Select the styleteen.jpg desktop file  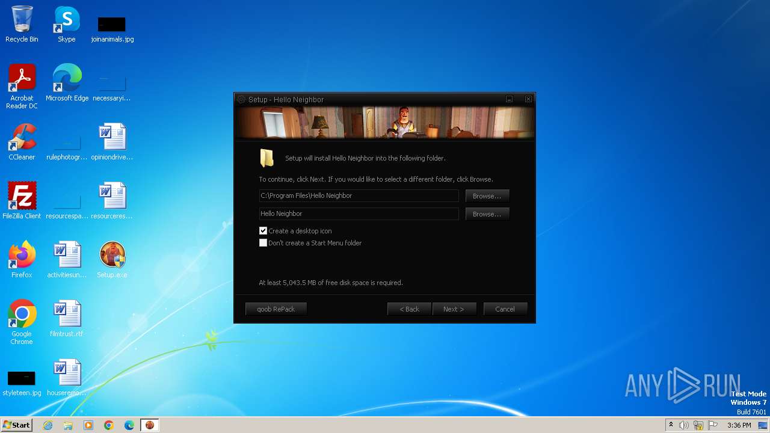(x=22, y=382)
